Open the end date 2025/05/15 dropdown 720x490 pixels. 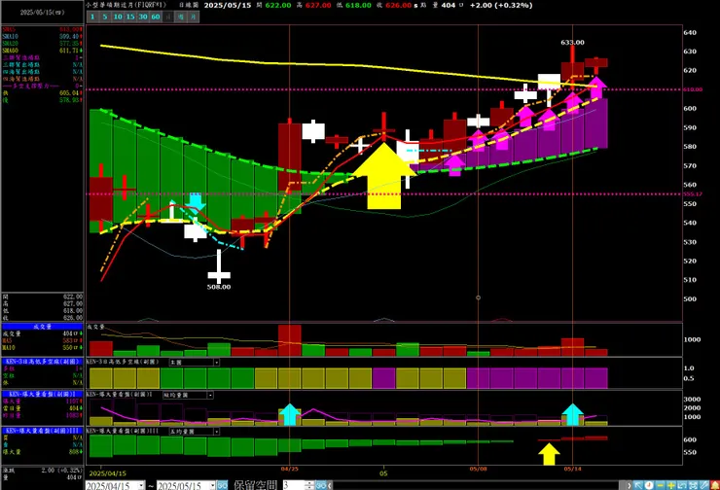[212, 485]
